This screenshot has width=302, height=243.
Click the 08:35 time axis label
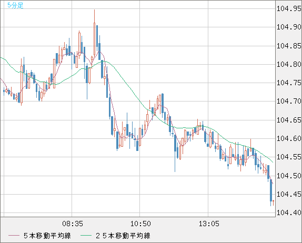(x=73, y=224)
